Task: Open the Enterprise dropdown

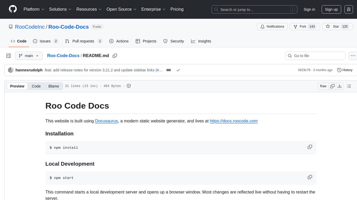Action: click(154, 9)
